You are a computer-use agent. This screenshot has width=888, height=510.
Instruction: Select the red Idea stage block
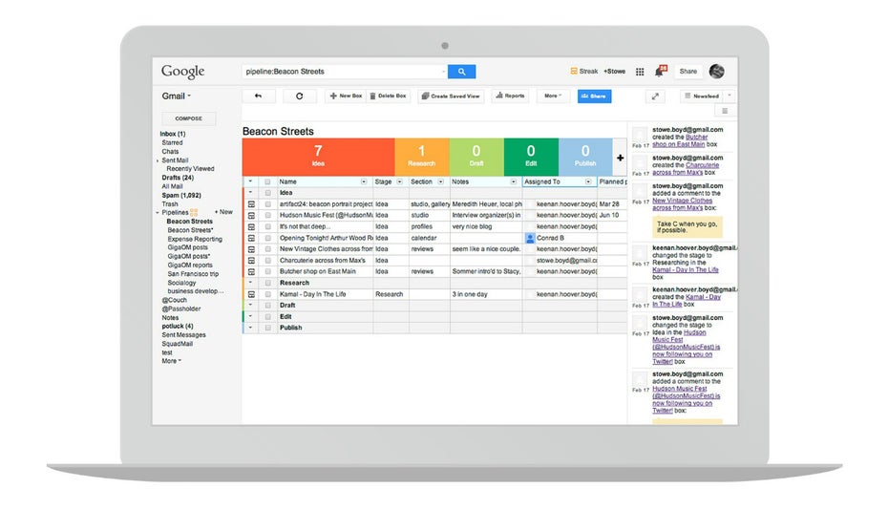click(318, 157)
